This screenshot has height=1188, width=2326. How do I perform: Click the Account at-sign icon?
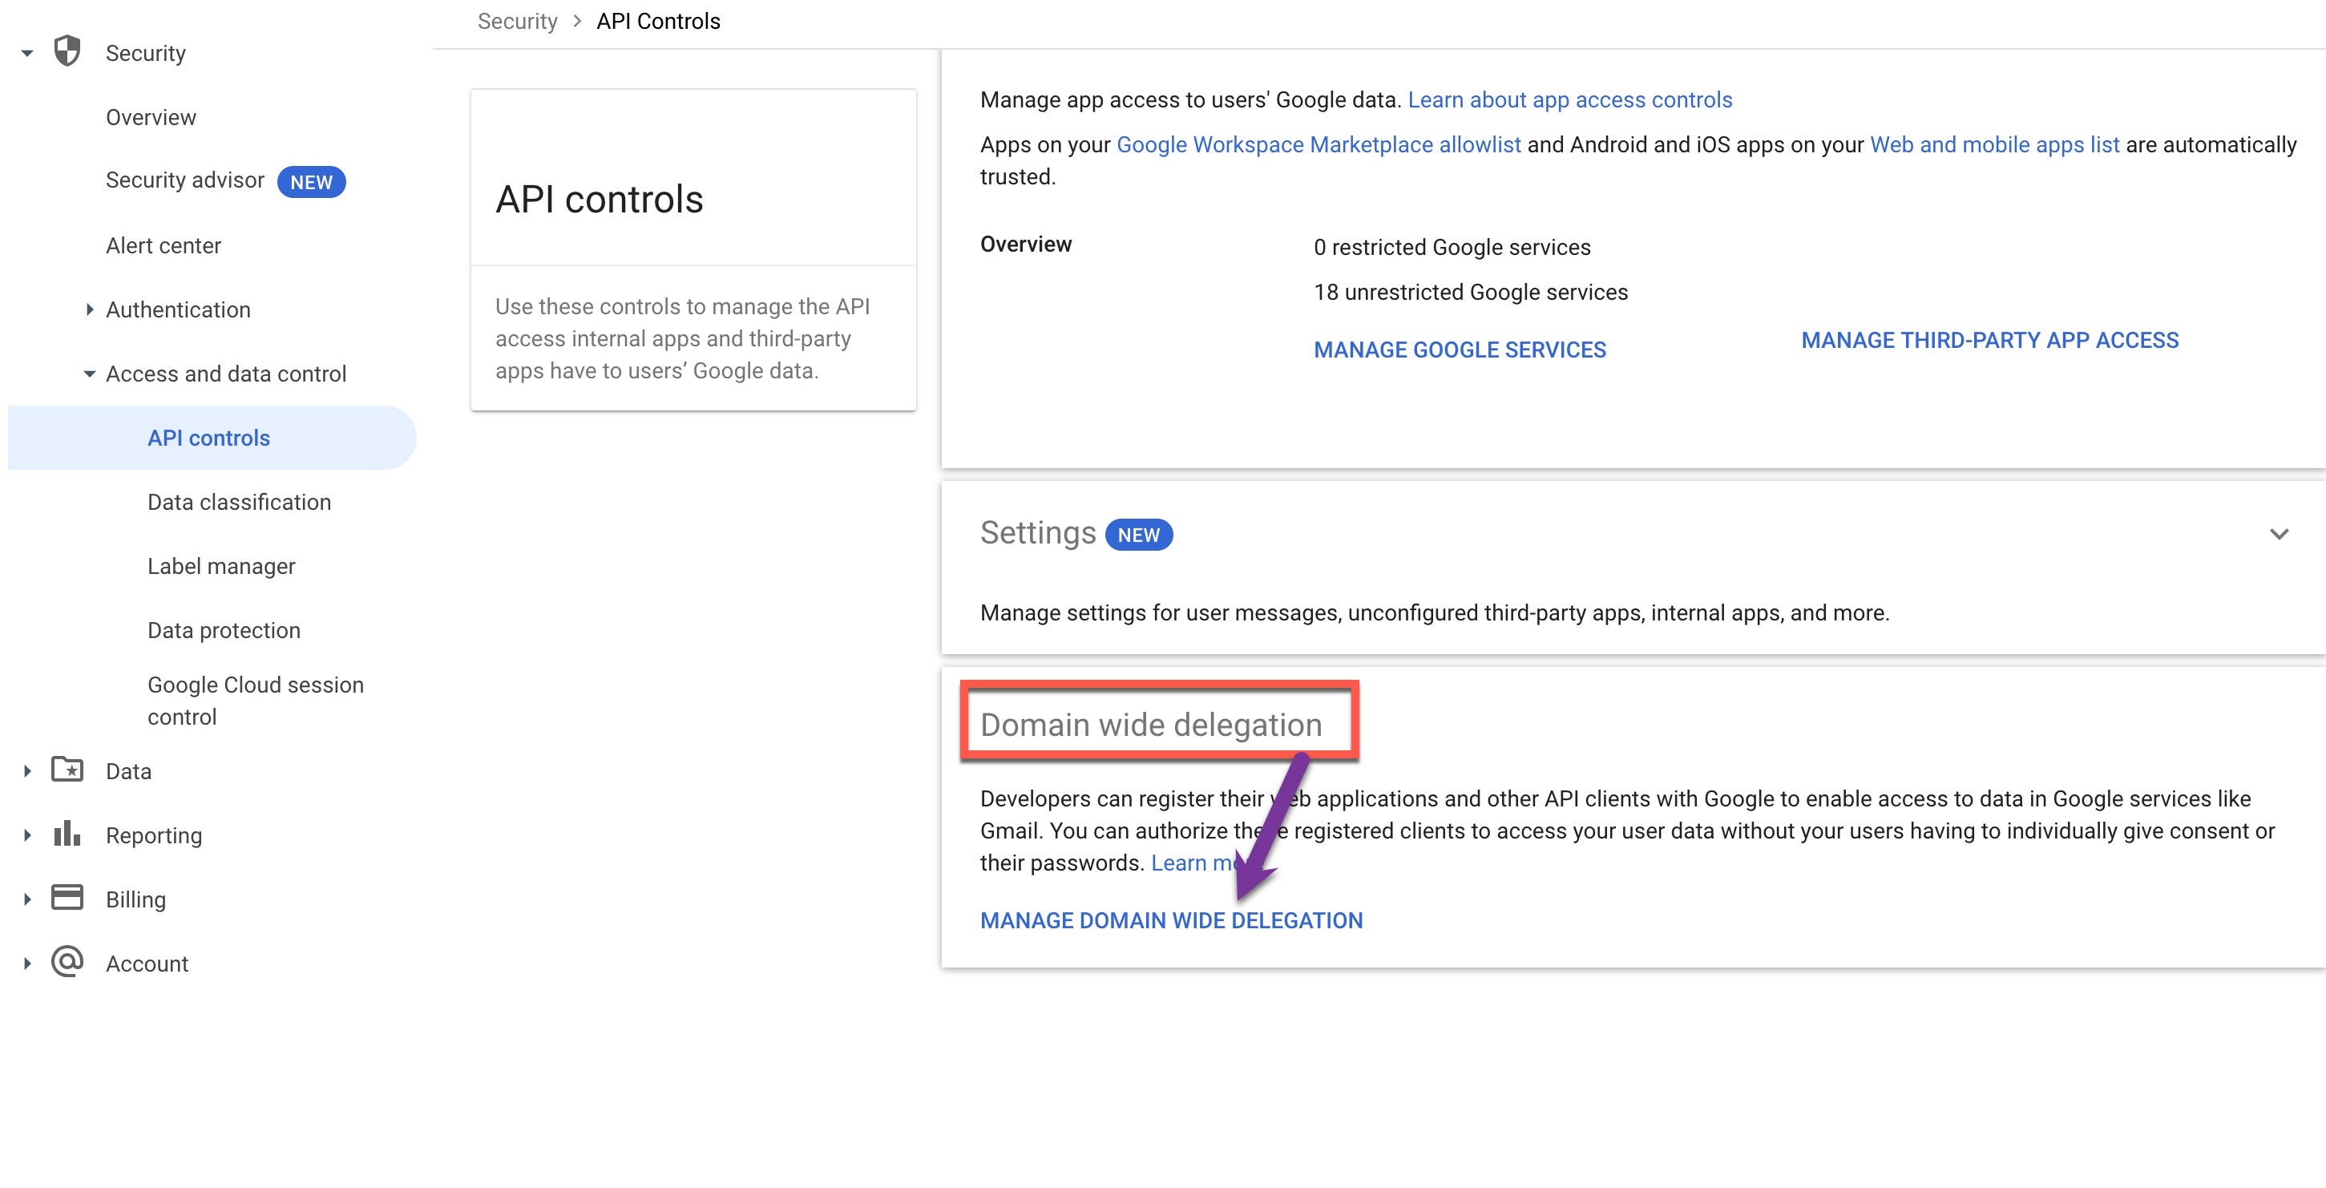[x=67, y=962]
